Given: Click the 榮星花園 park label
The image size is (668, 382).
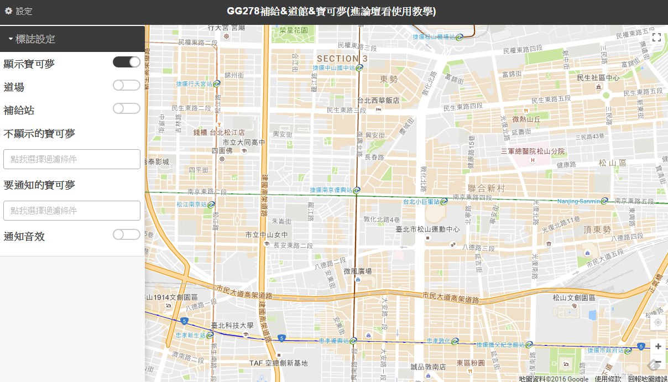Looking at the screenshot, I should click(x=294, y=30).
